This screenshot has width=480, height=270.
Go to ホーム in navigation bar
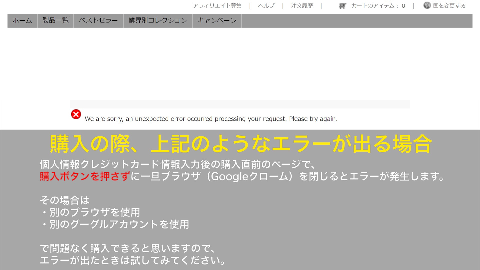coord(22,20)
